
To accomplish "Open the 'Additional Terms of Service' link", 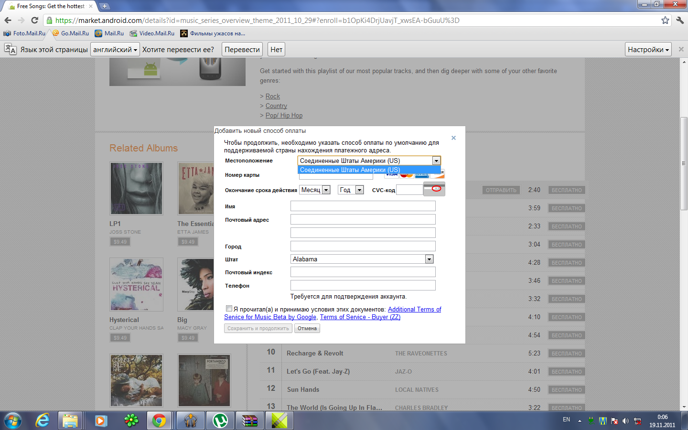I will click(333, 313).
